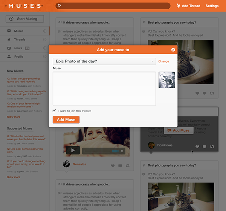Expand the Threads row arrow

coord(45,39)
